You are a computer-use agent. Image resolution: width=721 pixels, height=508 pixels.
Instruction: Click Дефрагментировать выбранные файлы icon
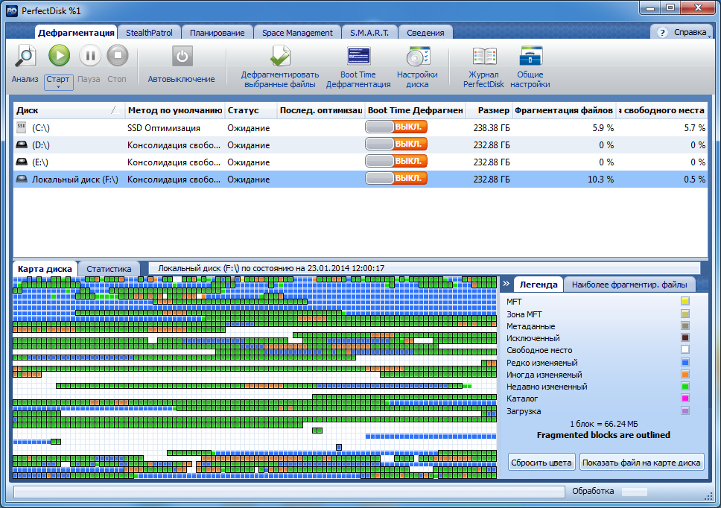(280, 57)
